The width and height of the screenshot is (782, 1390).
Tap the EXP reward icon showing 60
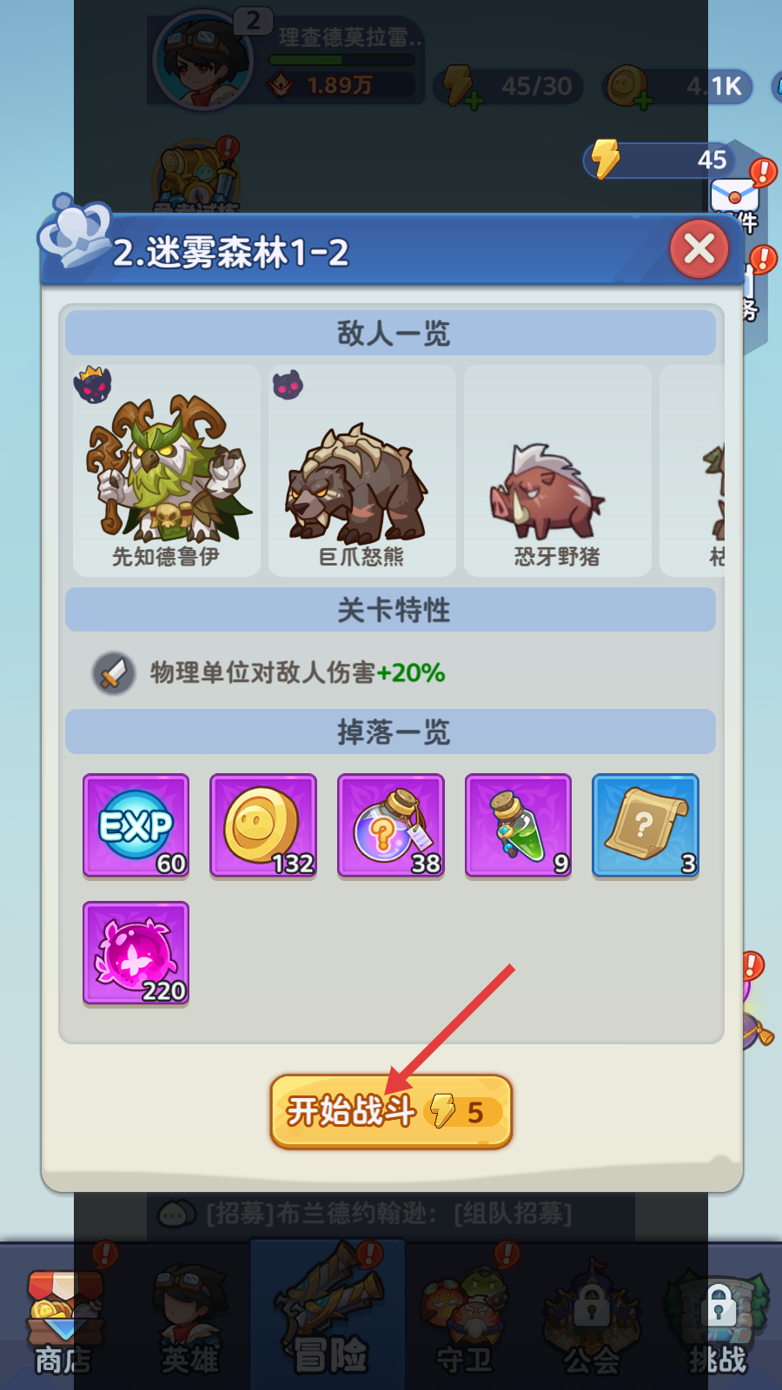click(136, 826)
